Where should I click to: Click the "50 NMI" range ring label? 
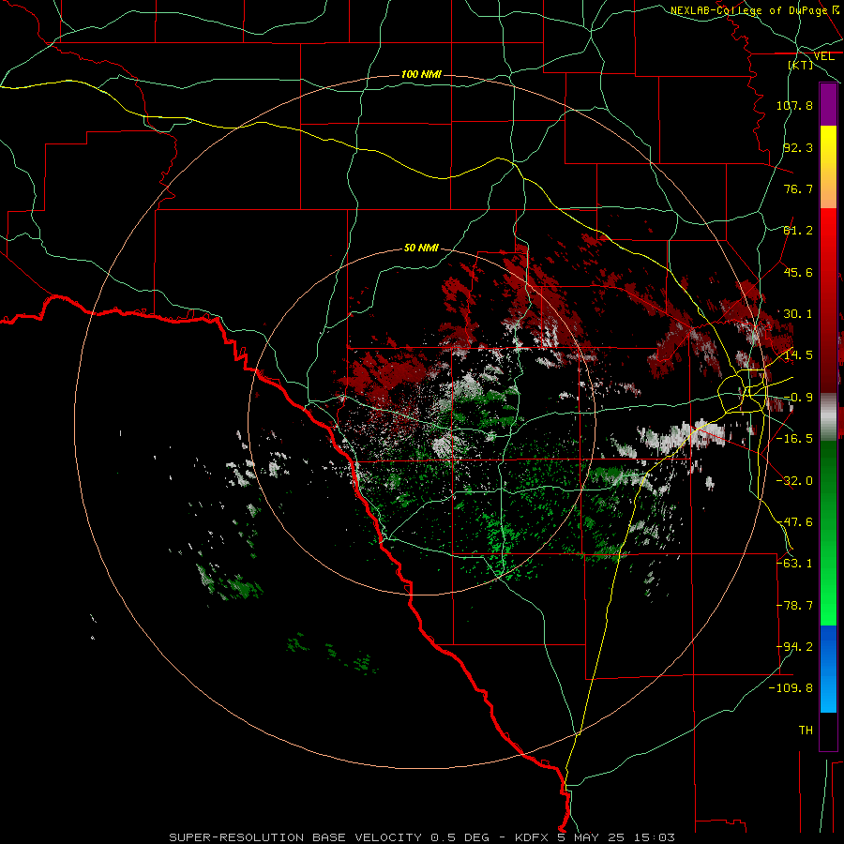(421, 248)
